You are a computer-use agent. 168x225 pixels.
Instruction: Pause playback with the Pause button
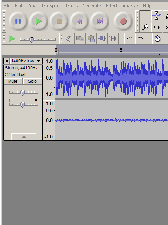coord(18,21)
